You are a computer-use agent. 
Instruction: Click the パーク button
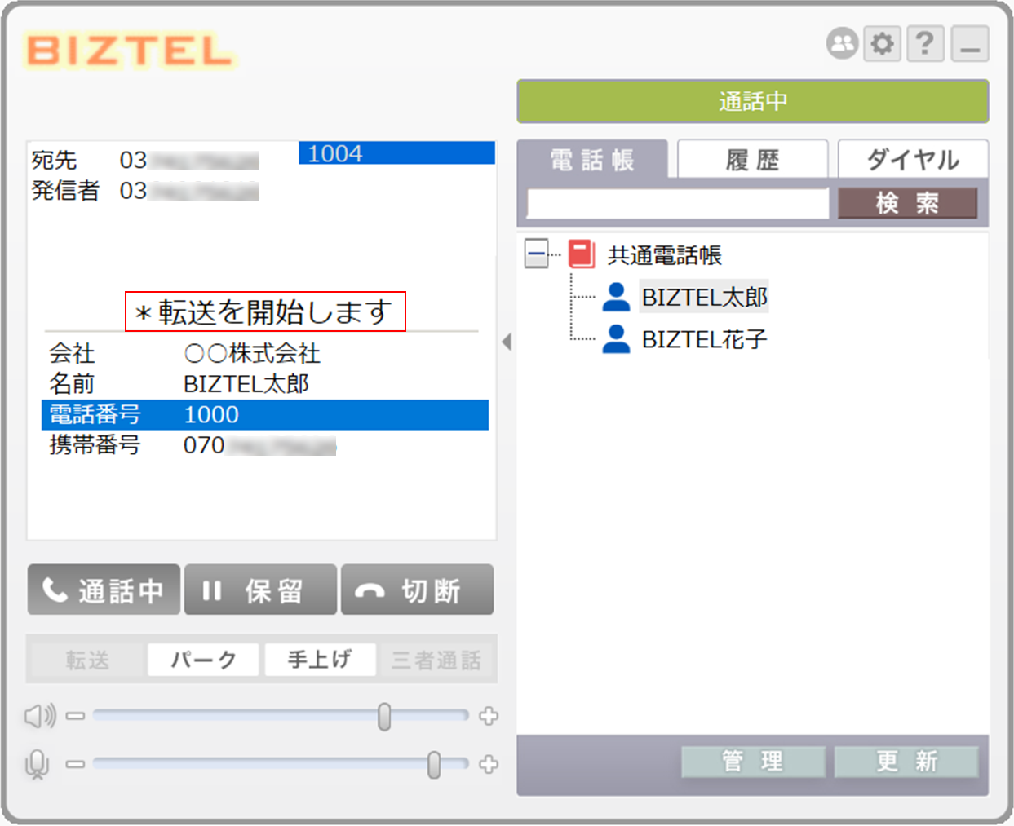pyautogui.click(x=203, y=660)
